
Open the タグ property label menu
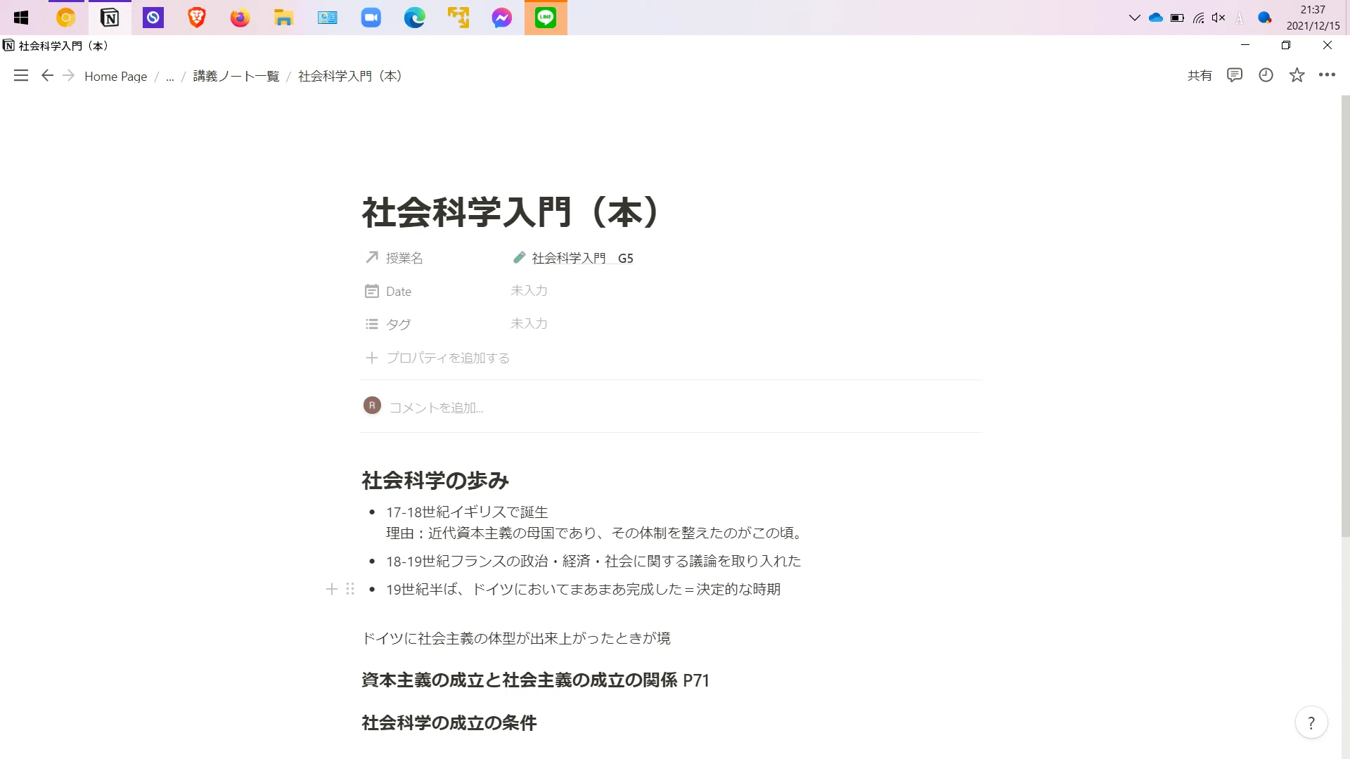tap(389, 324)
